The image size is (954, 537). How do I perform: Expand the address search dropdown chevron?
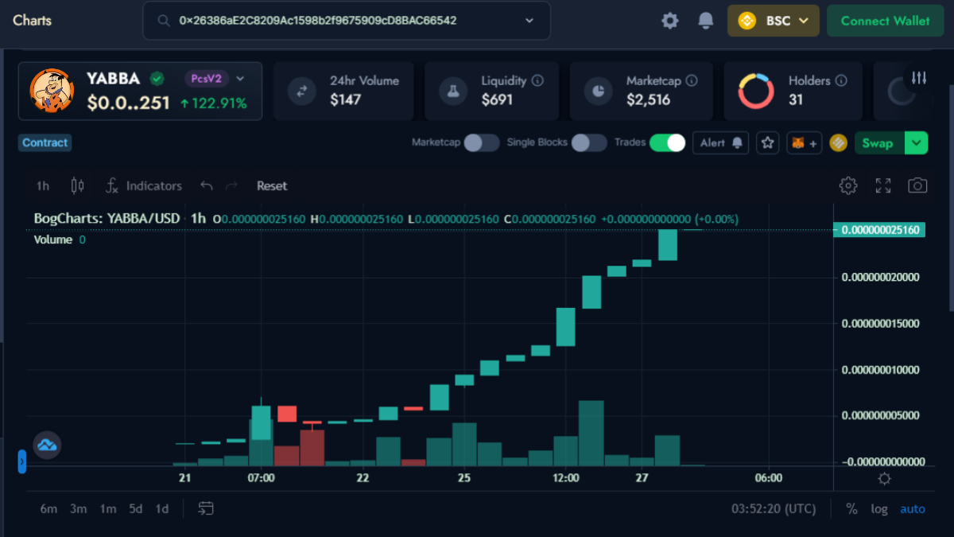pyautogui.click(x=530, y=21)
